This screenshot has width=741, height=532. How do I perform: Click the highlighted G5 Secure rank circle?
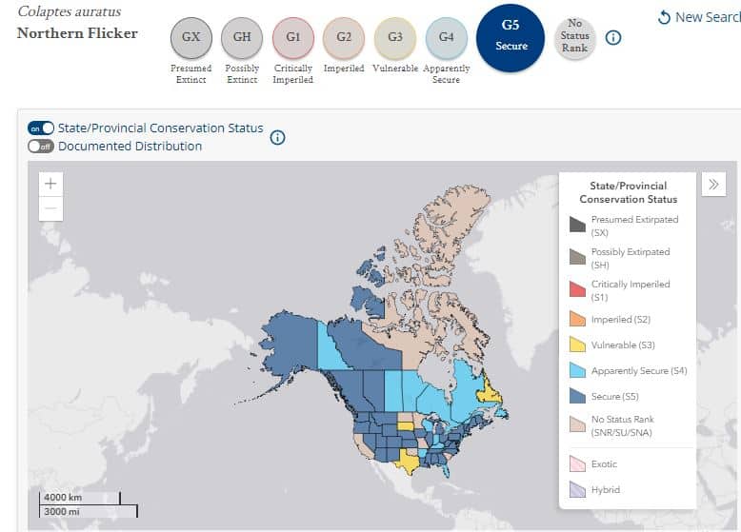click(x=511, y=38)
